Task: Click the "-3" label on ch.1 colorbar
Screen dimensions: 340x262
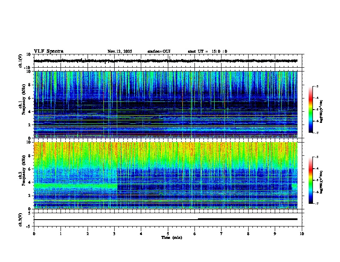Action: 316,86
